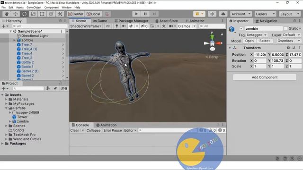
Task: Open the GameObject menu
Action: point(34,8)
